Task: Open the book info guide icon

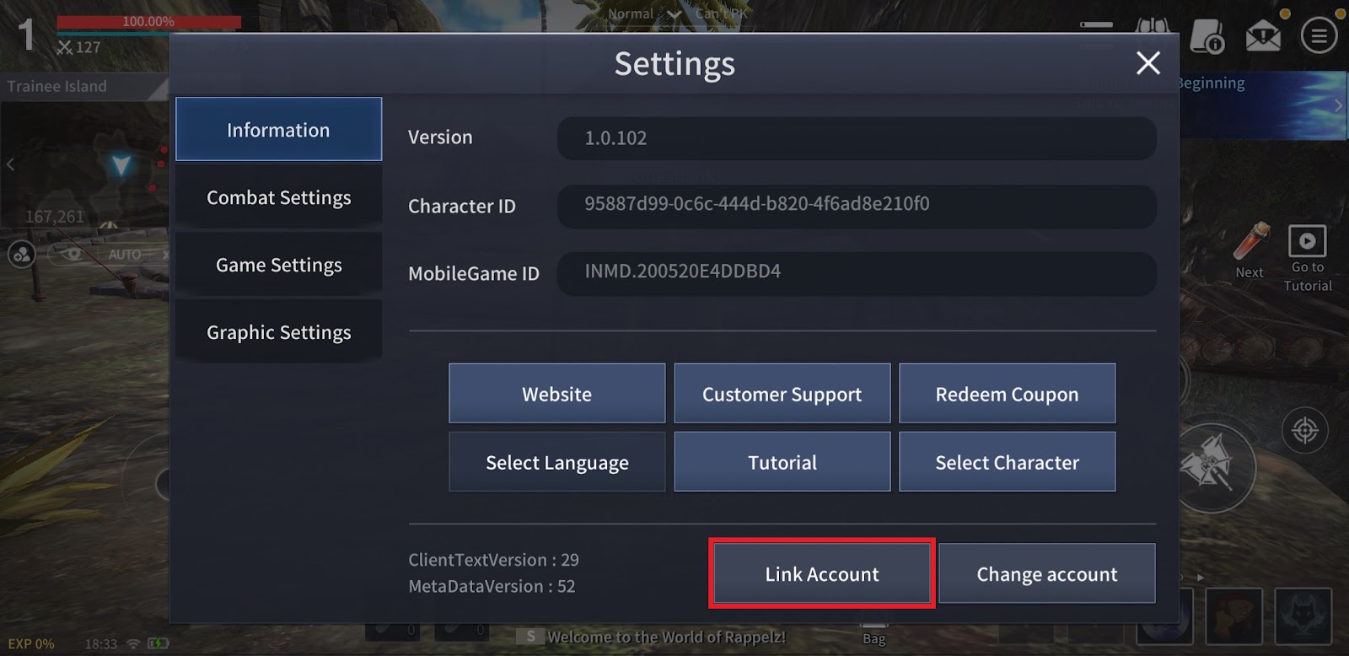Action: (1207, 37)
